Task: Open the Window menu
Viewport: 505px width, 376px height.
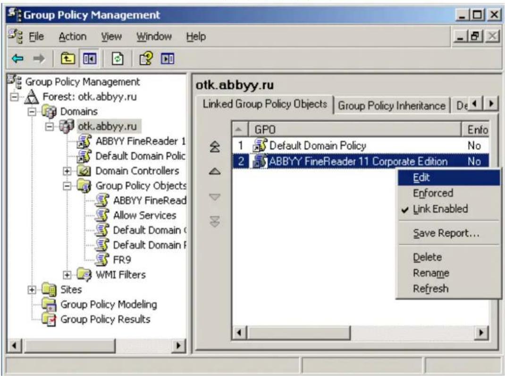Action: click(154, 36)
